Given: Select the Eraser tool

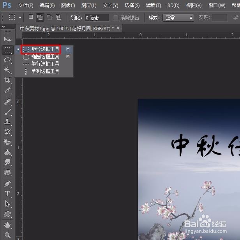Looking at the screenshot, I should [x=7, y=142].
